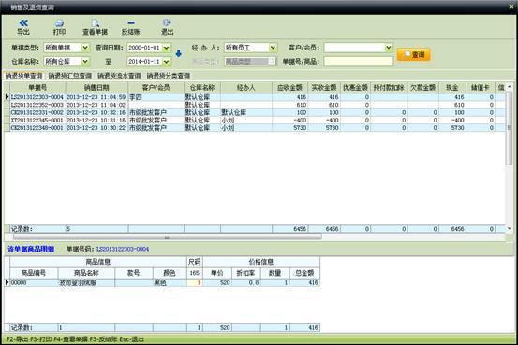Open the start date 2000-01-01 picker
The image size is (518, 345).
[x=166, y=48]
